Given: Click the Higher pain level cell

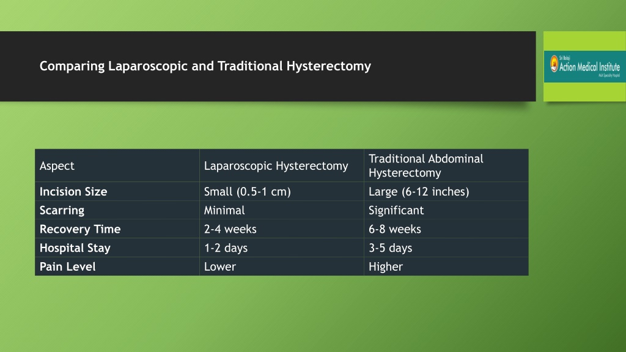Looking at the screenshot, I should pos(446,266).
